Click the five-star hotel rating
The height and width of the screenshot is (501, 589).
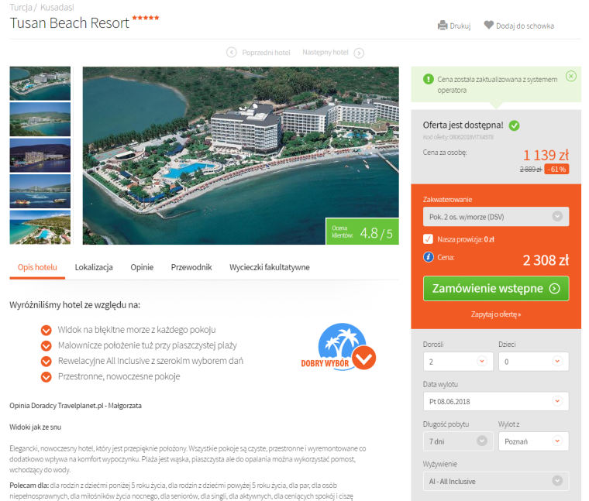point(146,18)
